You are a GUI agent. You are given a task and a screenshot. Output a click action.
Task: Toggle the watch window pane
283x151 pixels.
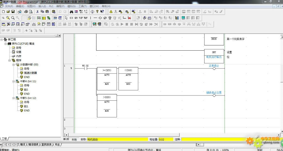13,24
